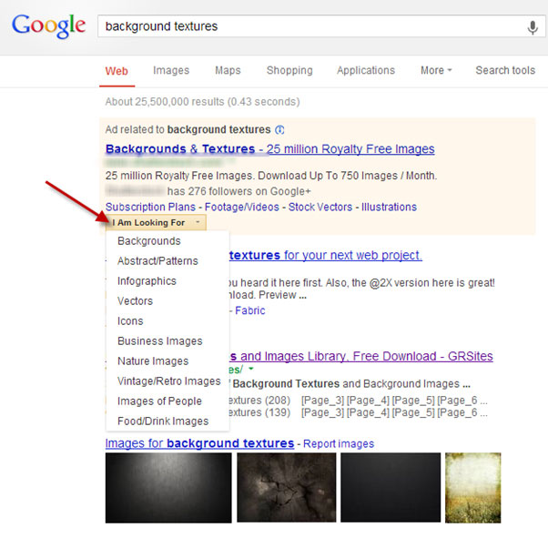Pick Icons from the dropdown

[x=130, y=321]
